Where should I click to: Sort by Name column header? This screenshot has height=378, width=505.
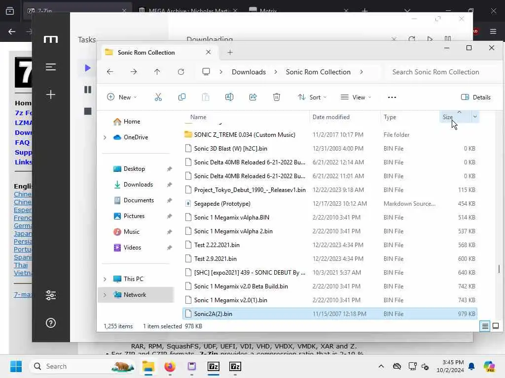(198, 117)
